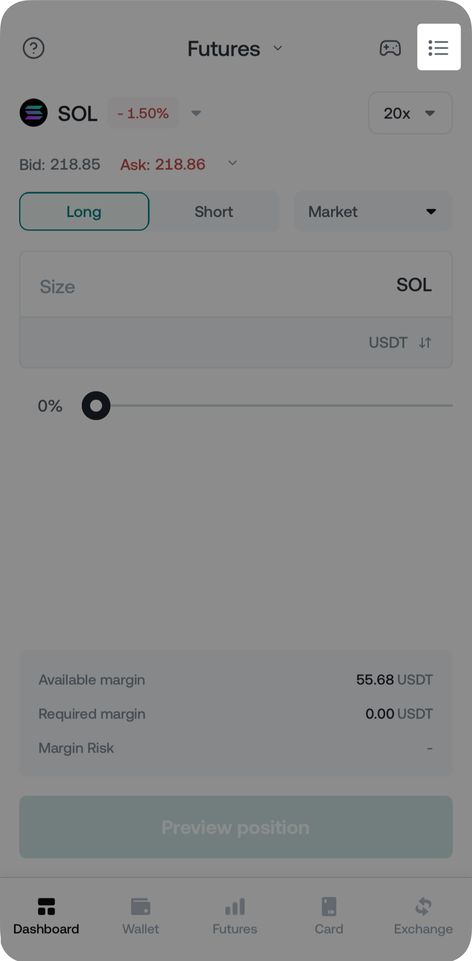Swap units with USDT arrows icon
The image size is (472, 961).
click(x=425, y=343)
